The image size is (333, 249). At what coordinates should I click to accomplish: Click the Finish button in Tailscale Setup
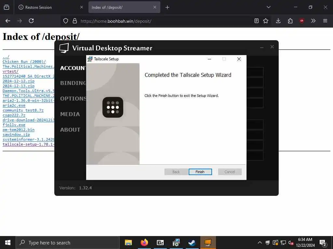(x=200, y=172)
